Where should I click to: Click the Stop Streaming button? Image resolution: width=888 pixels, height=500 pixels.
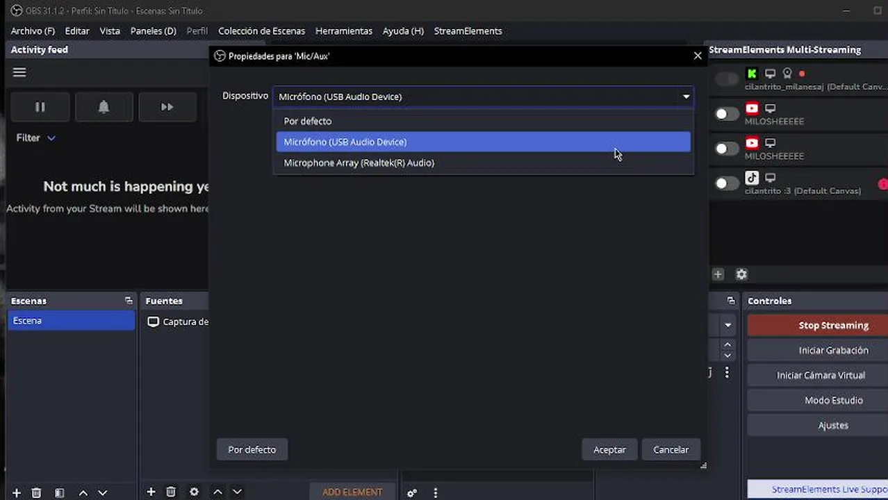point(818,325)
